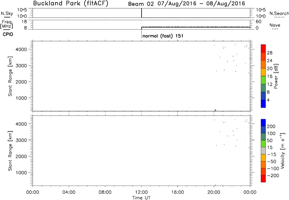Click the Buckland Park (fitACF) title

[x=70, y=4]
